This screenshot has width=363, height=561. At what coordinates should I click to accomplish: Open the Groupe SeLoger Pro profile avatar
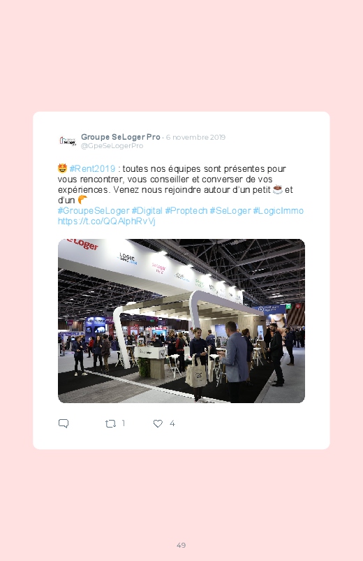coord(68,141)
